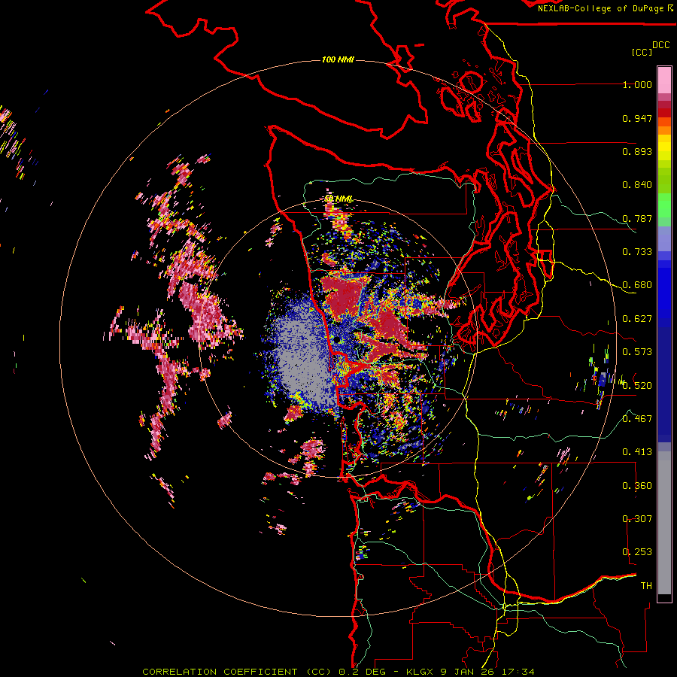Click the 0.680 scale value
The image size is (677, 677).
pyautogui.click(x=637, y=285)
